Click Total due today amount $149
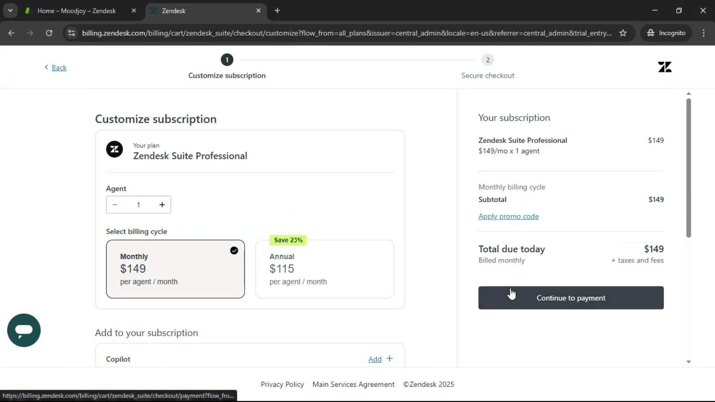 [654, 249]
